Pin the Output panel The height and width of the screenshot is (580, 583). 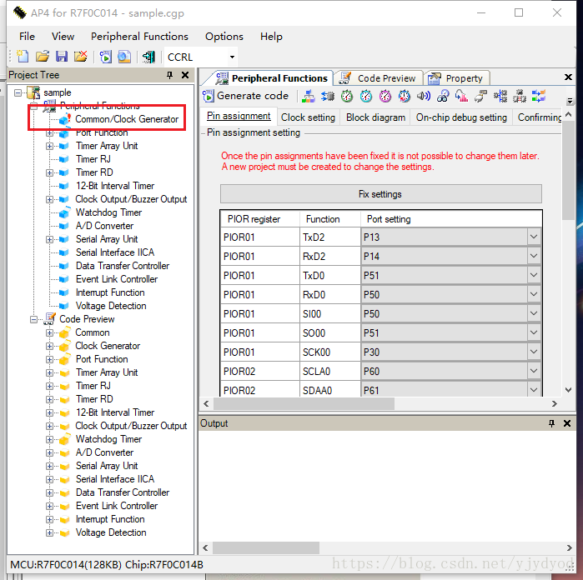[x=551, y=423]
